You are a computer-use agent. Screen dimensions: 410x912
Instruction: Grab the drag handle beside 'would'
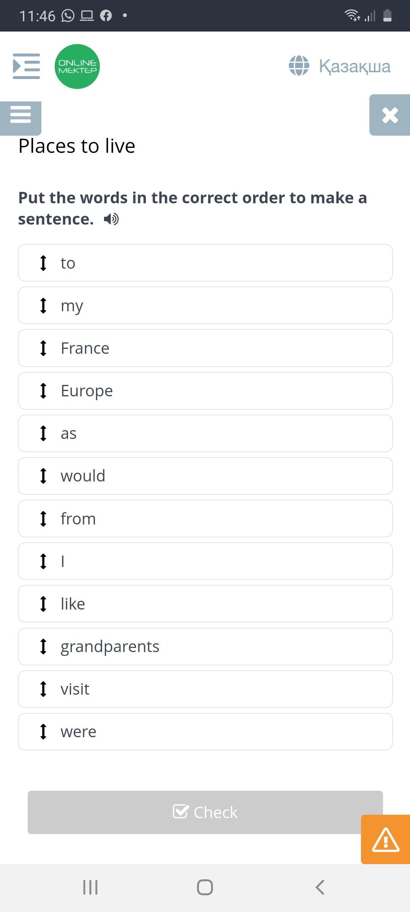pyautogui.click(x=43, y=476)
